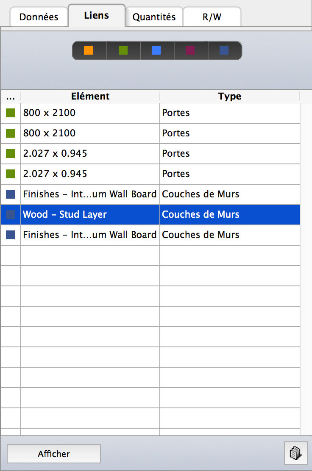This screenshot has width=312, height=471.
Task: Toggle the green filter in the segmented bar
Action: (123, 50)
